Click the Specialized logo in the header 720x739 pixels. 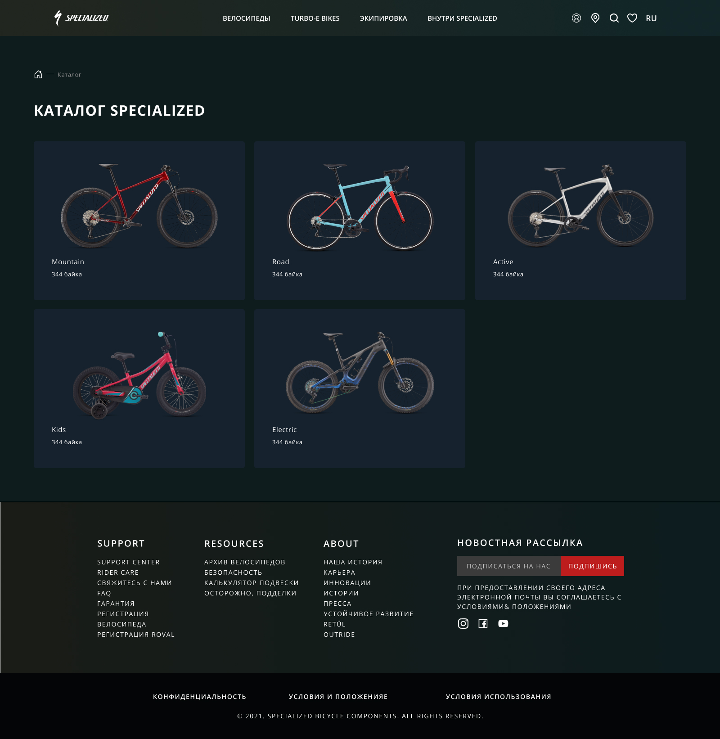81,18
